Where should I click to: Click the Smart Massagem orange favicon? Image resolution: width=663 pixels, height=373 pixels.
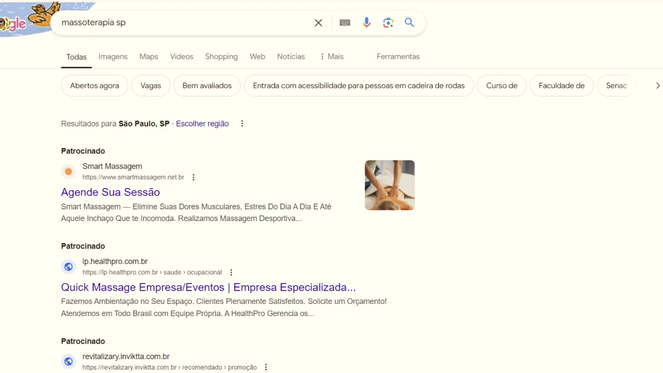pos(69,172)
